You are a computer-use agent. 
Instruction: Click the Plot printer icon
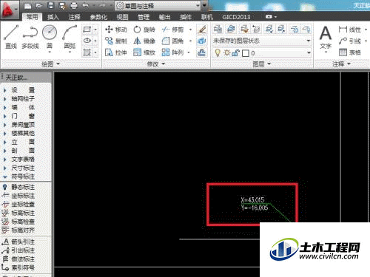pos(74,6)
